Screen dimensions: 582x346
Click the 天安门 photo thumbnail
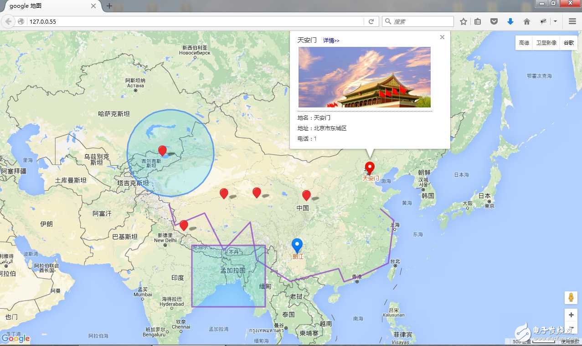coord(364,77)
